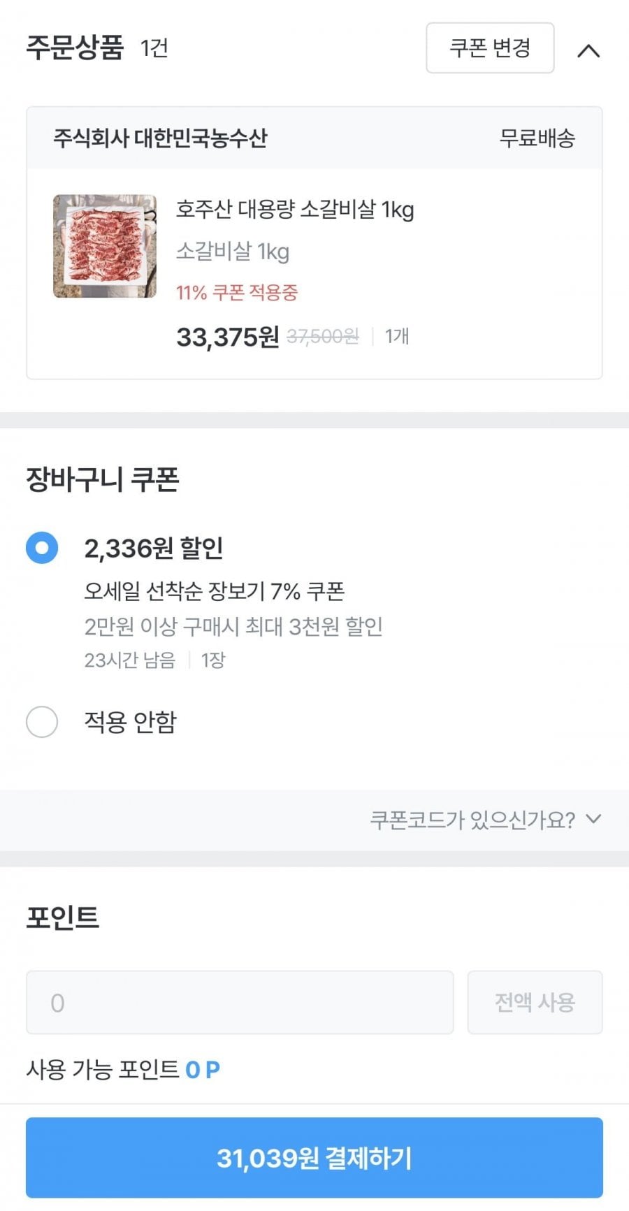Click the seller name 주식회사 대한민국농수산
The image size is (629, 1211).
[x=160, y=138]
